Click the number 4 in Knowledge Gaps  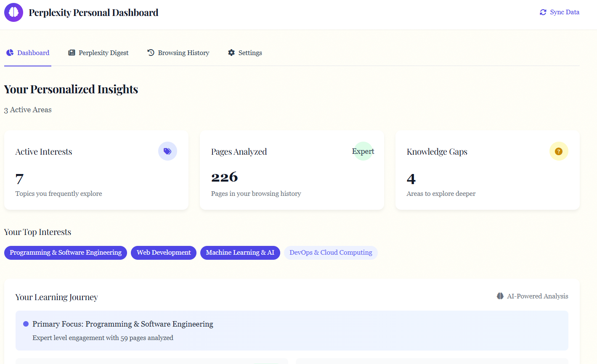(x=411, y=179)
